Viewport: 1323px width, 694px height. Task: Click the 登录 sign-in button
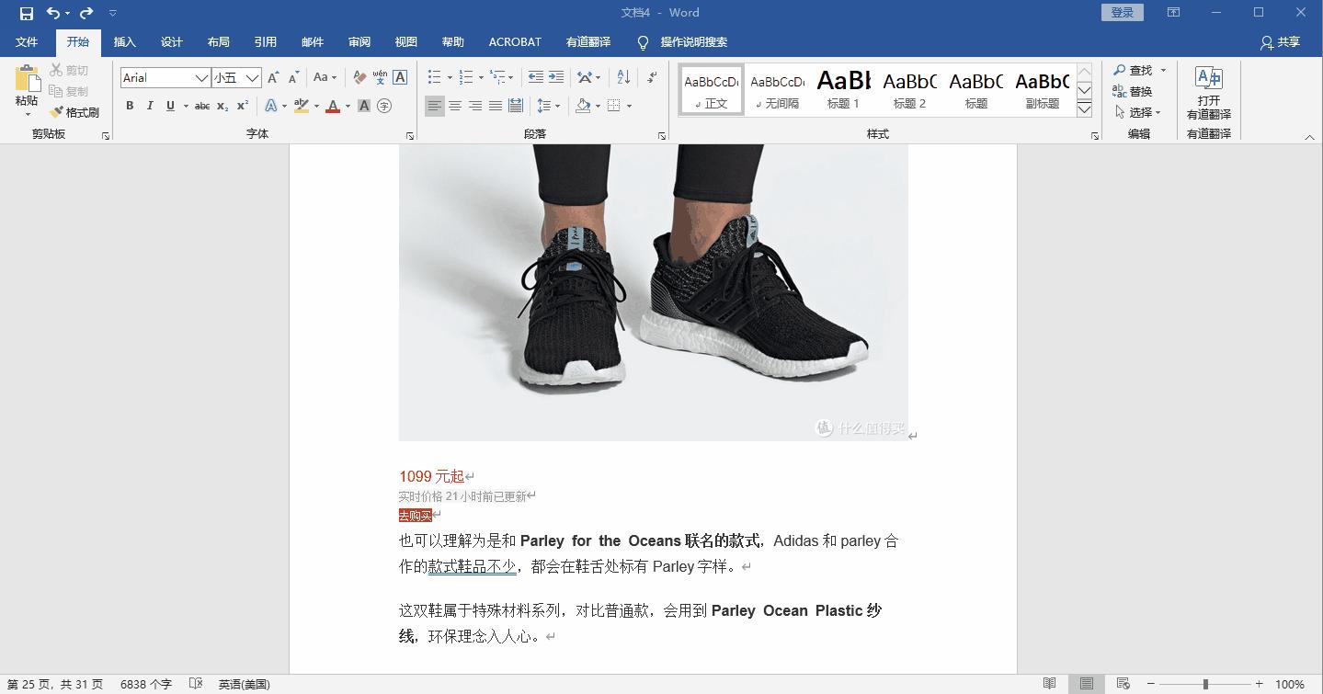pos(1121,12)
